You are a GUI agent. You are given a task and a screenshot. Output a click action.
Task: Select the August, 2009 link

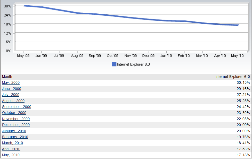click(x=13, y=101)
